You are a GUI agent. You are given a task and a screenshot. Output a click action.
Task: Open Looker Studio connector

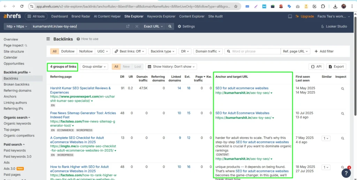point(334,26)
